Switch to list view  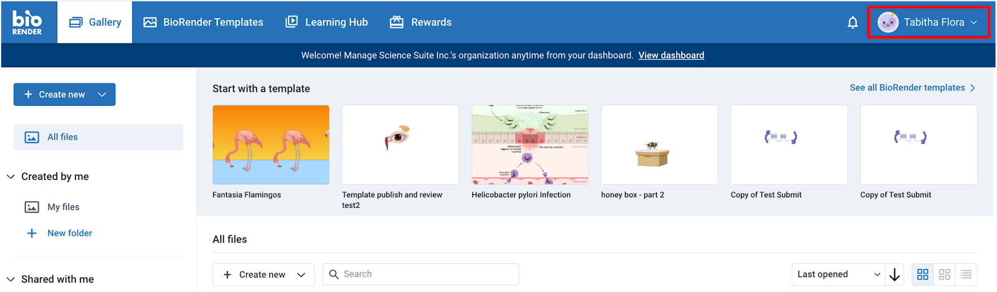click(966, 275)
